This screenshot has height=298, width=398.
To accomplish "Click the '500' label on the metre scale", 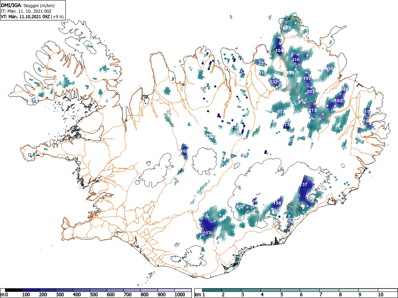I will 94,295.
